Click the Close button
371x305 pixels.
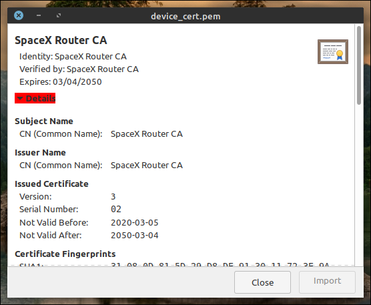pyautogui.click(x=262, y=282)
